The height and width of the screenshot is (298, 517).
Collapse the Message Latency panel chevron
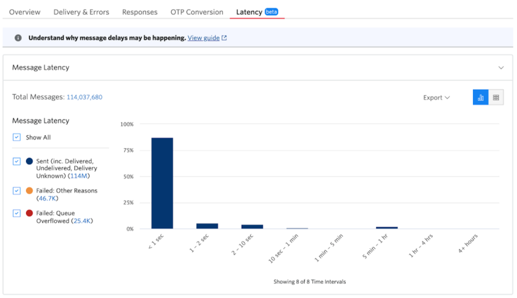coord(501,68)
